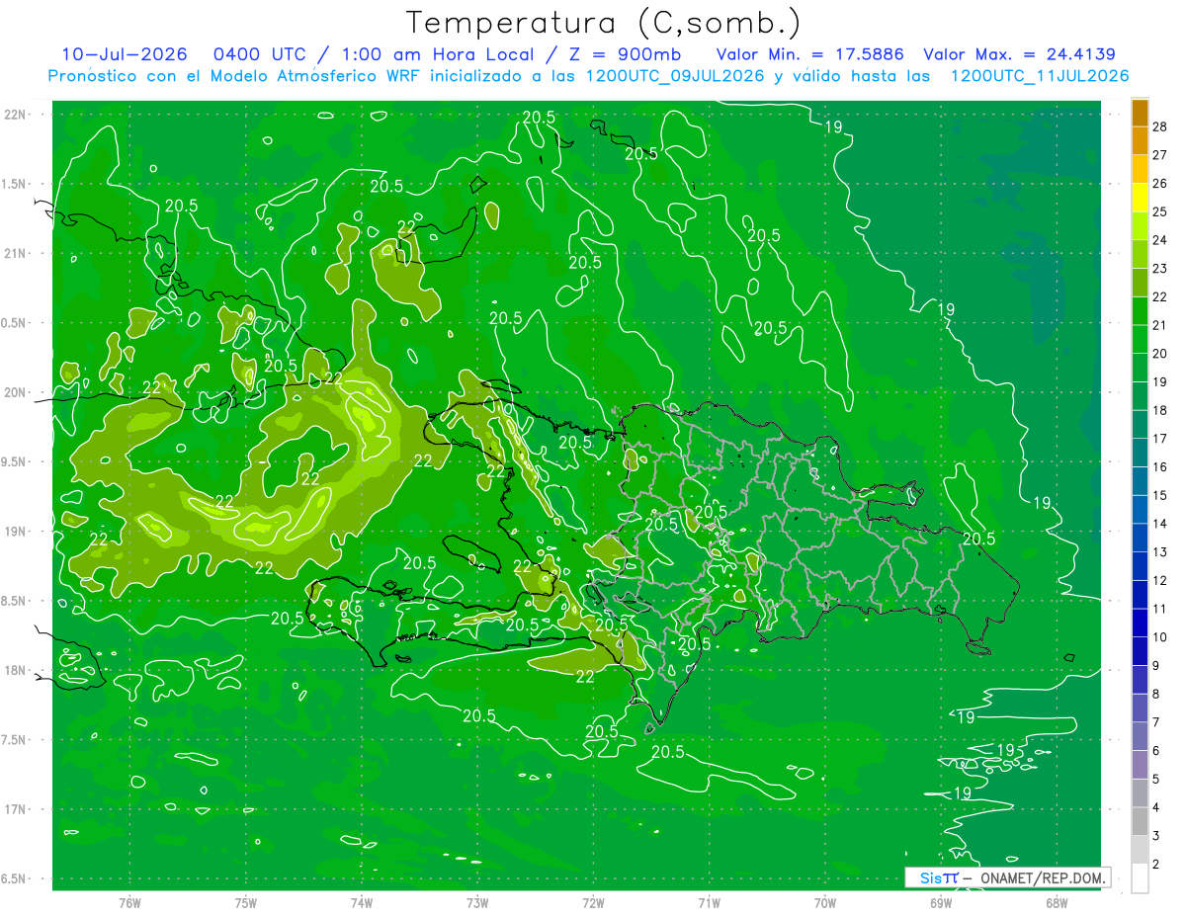Viewport: 1186px width, 916px height.
Task: Click the "73W" longitude axis label
Action: coord(477,904)
